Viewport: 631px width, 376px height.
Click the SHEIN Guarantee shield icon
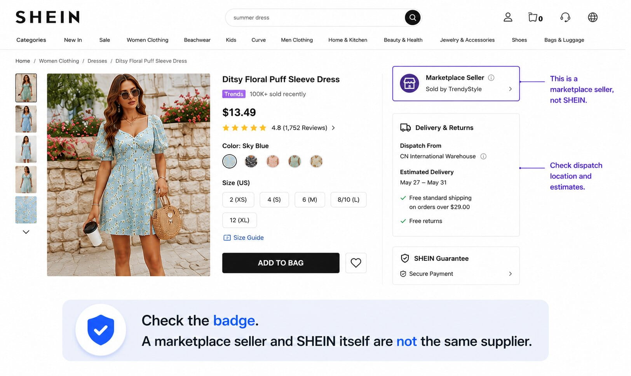405,258
